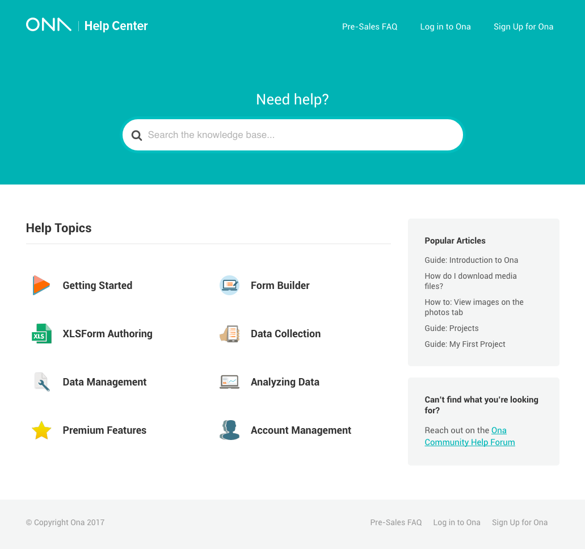Open the Help Center title link
Screen dimensions: 585x549
coord(116,26)
